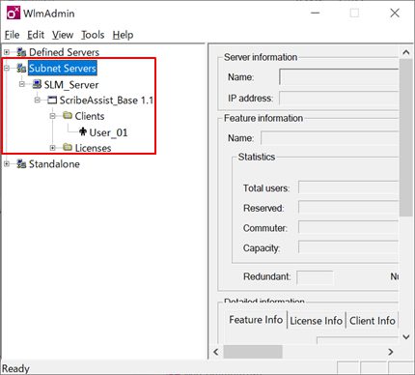Image resolution: width=415 pixels, height=375 pixels.
Task: Expand the Defined Servers node
Action: (x=7, y=52)
